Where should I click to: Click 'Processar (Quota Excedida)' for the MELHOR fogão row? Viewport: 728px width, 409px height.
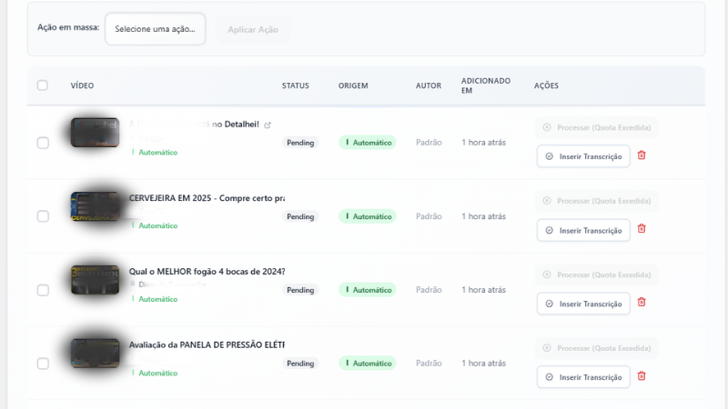pos(597,274)
